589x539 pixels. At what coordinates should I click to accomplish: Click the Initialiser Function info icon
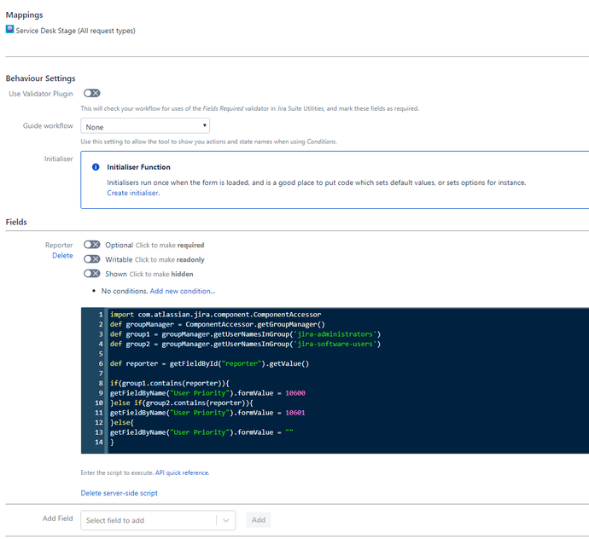pyautogui.click(x=96, y=167)
